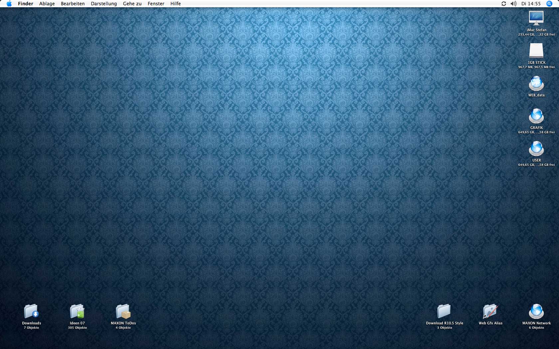Click the Ideen 07 label text

coord(77,323)
